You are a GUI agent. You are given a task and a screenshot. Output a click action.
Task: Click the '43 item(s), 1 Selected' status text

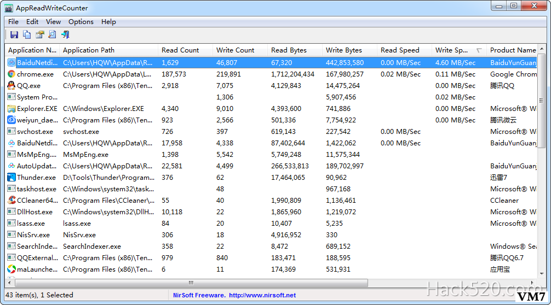39,295
